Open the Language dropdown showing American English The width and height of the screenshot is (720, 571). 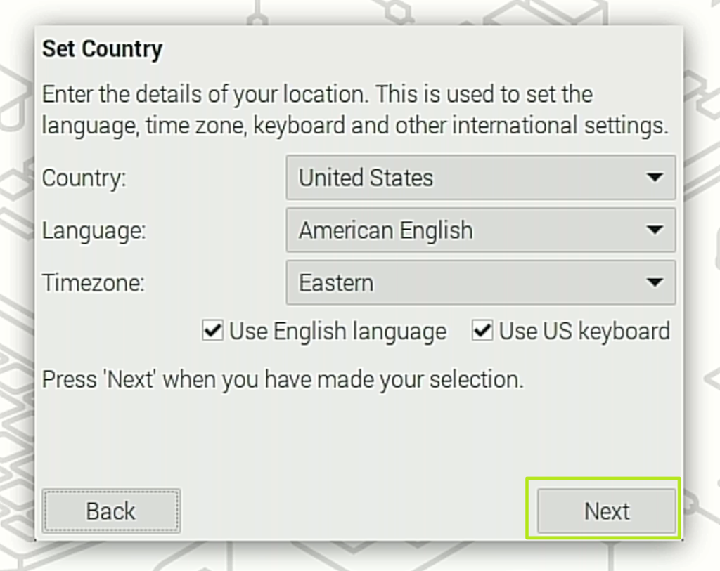480,230
